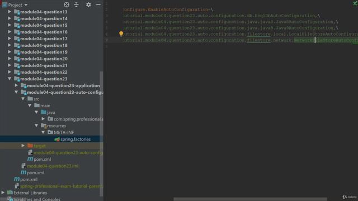Expand module04-question16 folder
The image size is (358, 201).
point(10,32)
